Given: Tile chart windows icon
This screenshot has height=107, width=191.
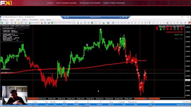Looking at the screenshot, I should coord(92,23).
